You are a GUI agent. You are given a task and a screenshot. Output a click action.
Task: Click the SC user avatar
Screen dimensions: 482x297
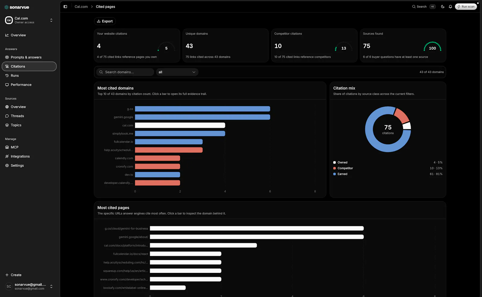point(9,286)
